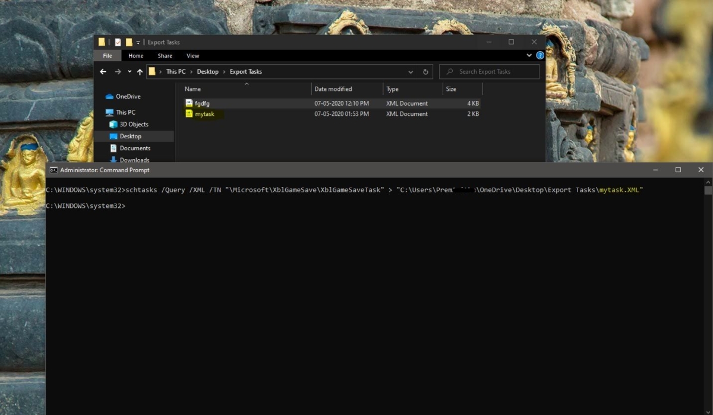Expand the ribbon with chevron
Screen dimensions: 713x415
tap(529, 55)
